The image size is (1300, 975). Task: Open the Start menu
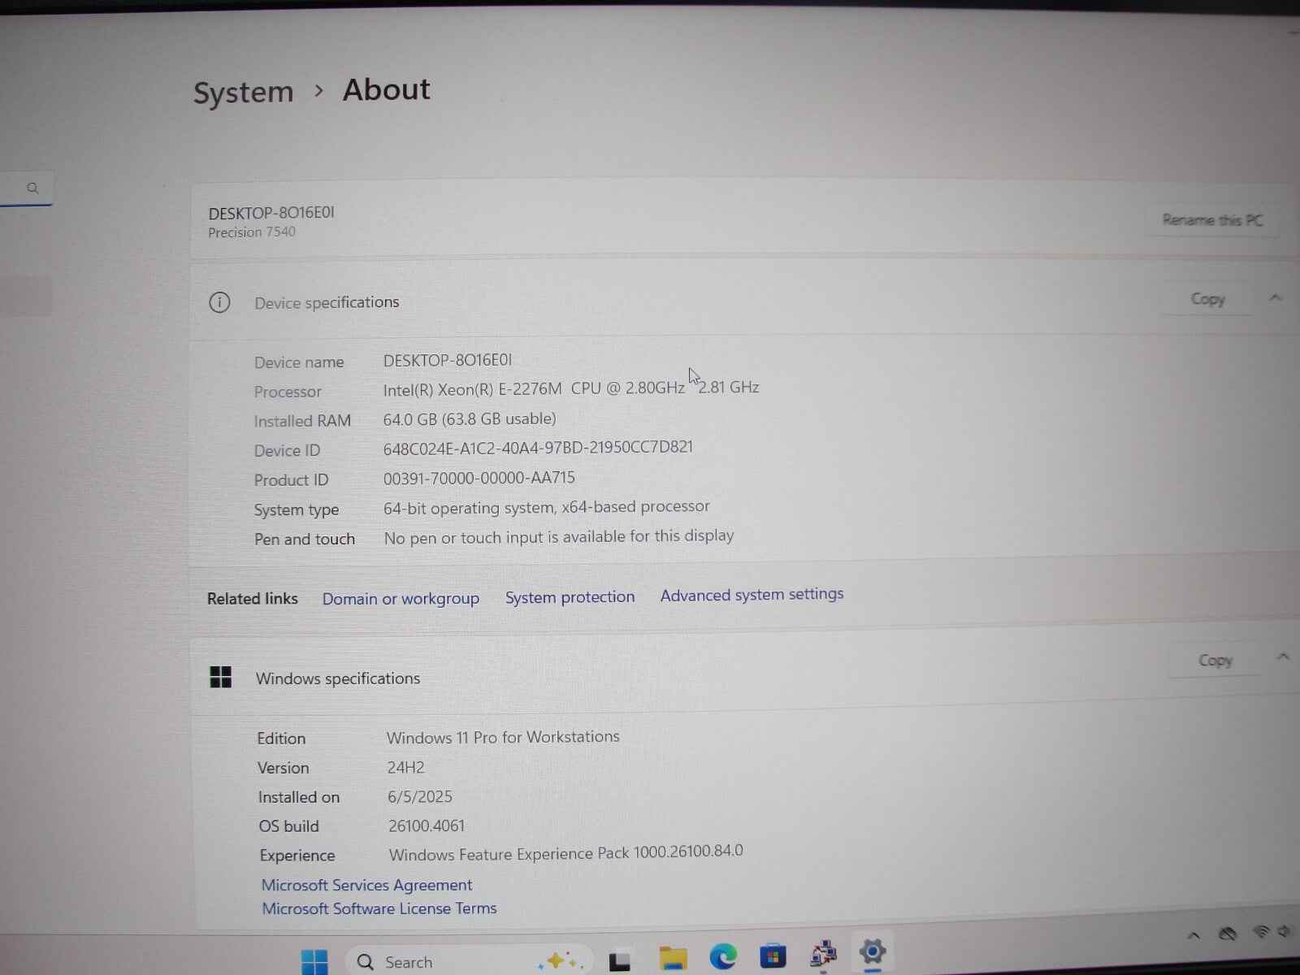coord(314,960)
